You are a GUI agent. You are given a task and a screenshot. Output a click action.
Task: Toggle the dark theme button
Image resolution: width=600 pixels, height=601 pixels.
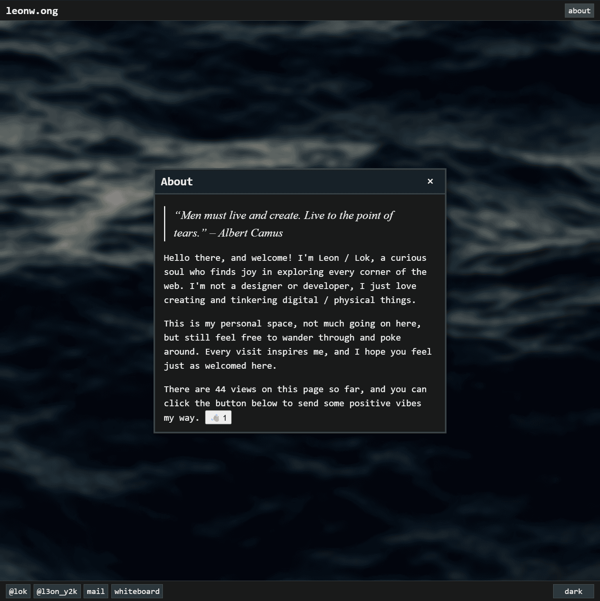[x=573, y=591]
